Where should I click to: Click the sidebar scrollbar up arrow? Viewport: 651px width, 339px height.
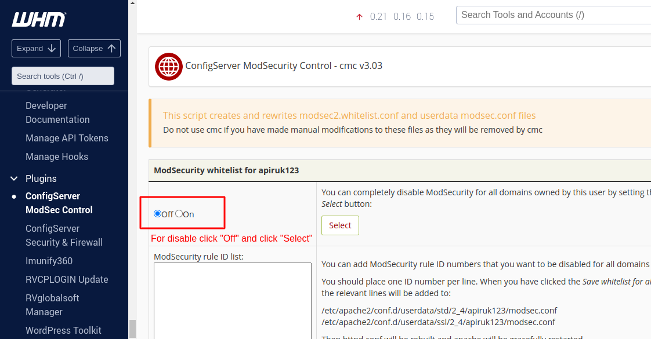(132, 3)
